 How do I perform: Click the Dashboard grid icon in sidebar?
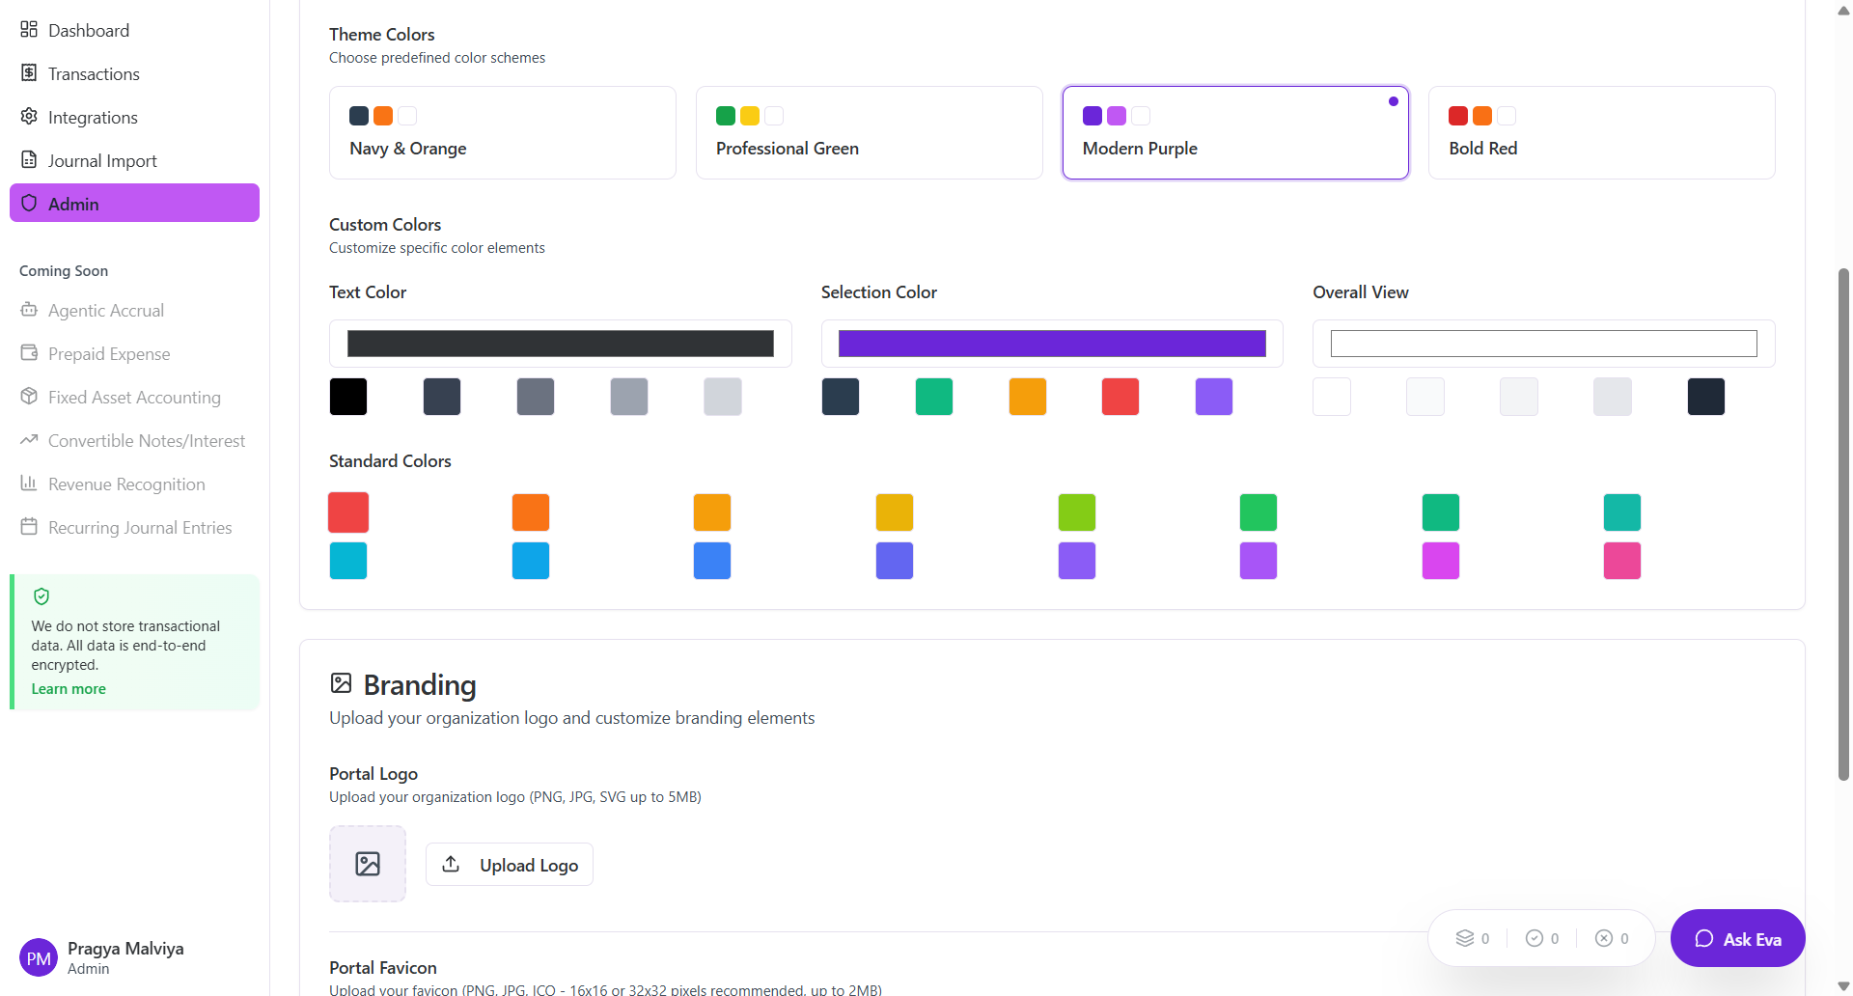[29, 30]
